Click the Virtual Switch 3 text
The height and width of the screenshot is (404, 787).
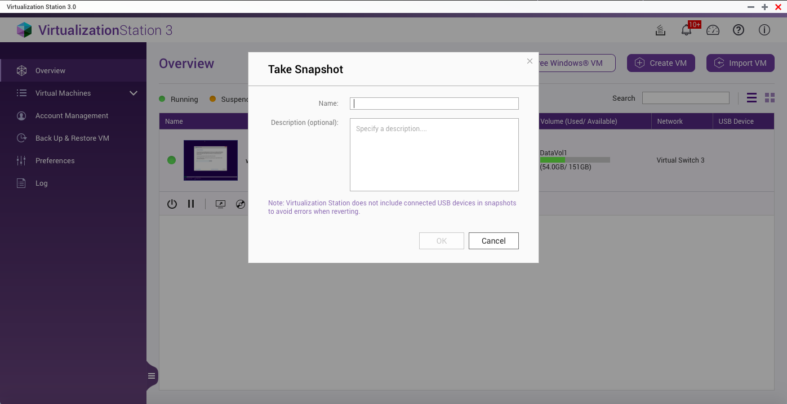(681, 160)
